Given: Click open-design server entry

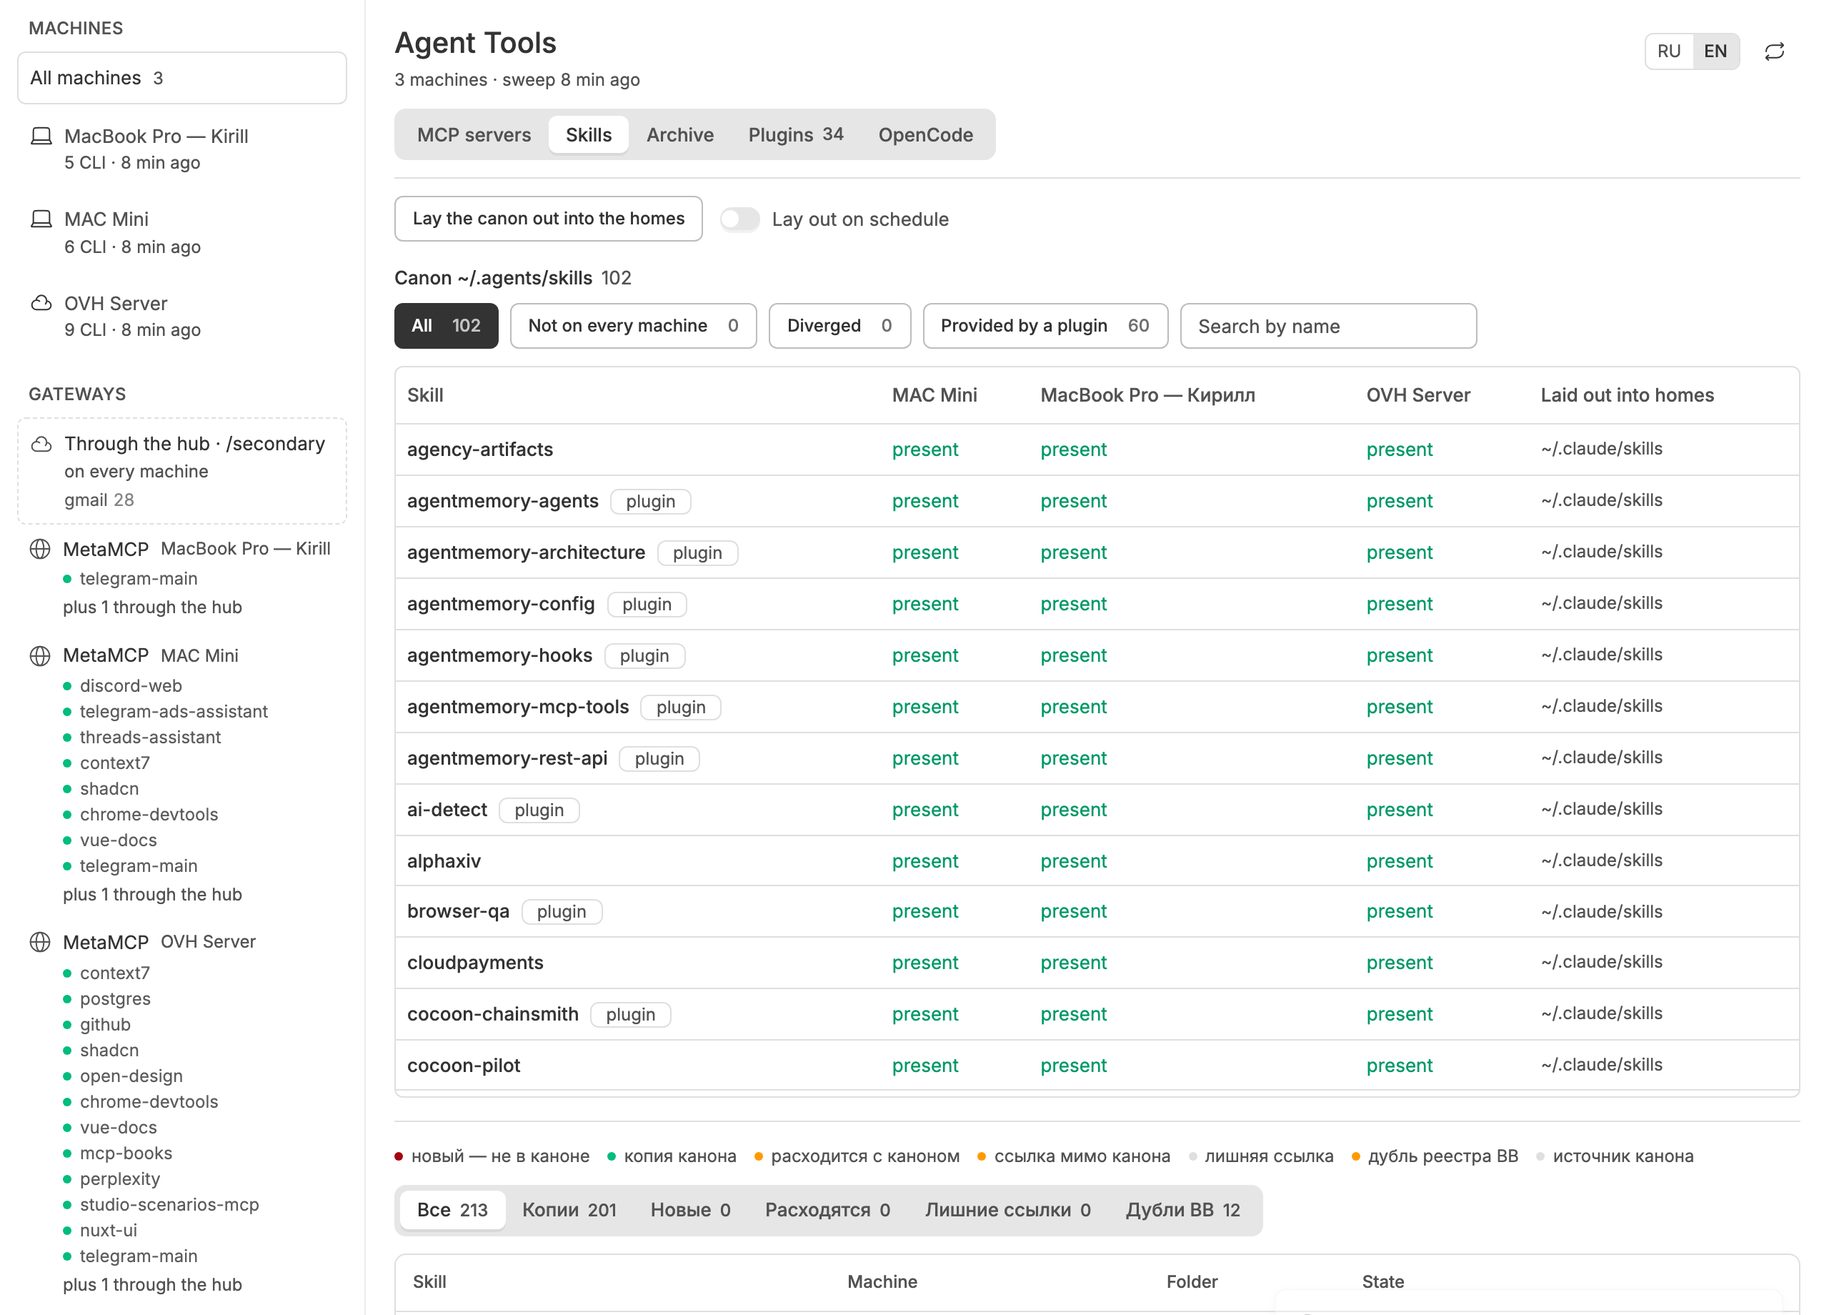Looking at the screenshot, I should pyautogui.click(x=131, y=1077).
